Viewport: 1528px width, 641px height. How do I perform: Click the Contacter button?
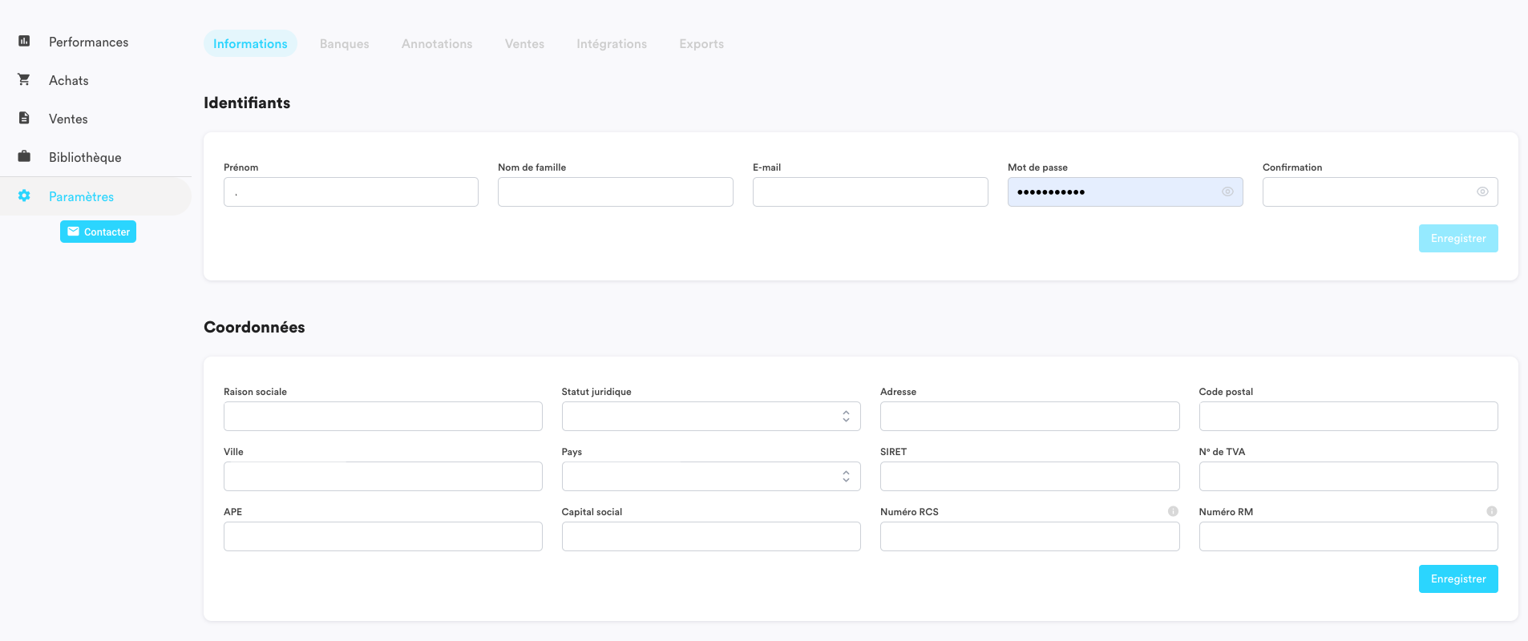pos(98,232)
